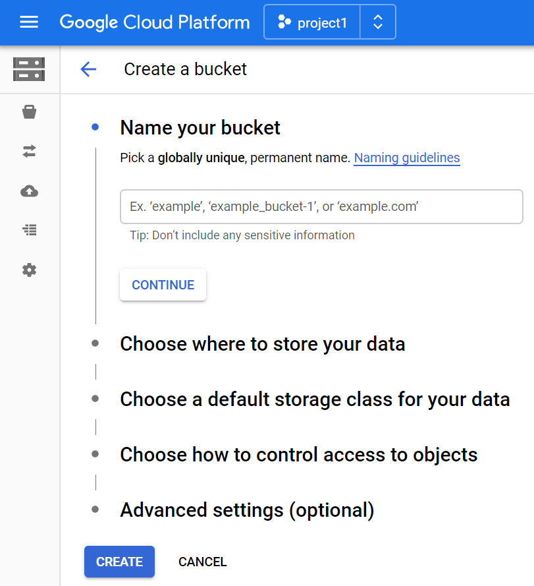This screenshot has width=534, height=586.
Task: Open the bucket Browser icon in sidebar
Action: click(x=29, y=111)
